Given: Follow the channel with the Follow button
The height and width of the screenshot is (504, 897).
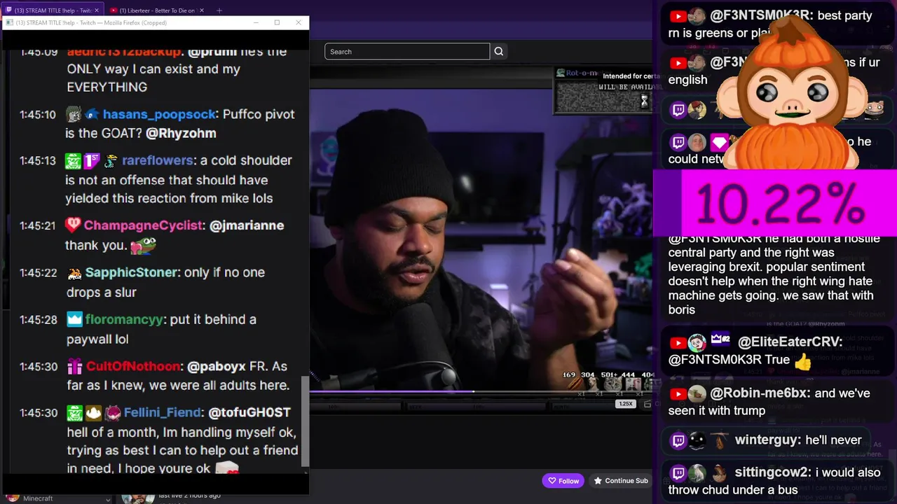Looking at the screenshot, I should coord(563,481).
